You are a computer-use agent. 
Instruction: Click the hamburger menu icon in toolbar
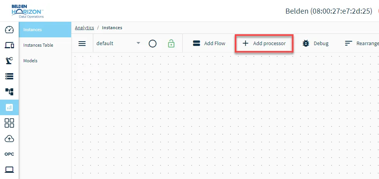[82, 44]
